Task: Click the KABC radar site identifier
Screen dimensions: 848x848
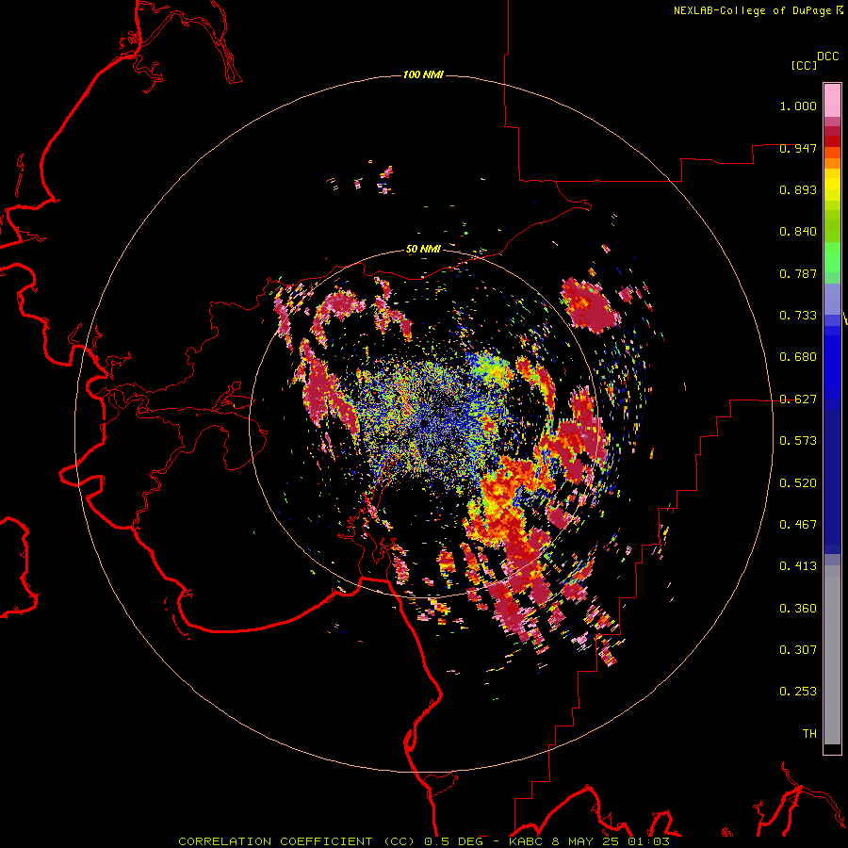Action: pos(525,841)
